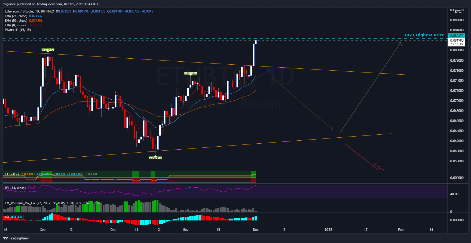
Task: Click the 0.066000 price axis label
Action: pos(457,121)
